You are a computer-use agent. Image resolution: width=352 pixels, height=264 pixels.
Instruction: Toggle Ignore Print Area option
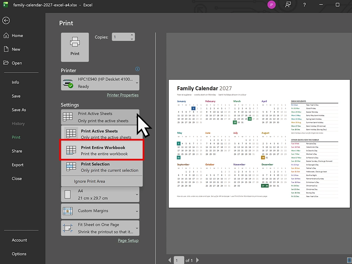[102, 181]
